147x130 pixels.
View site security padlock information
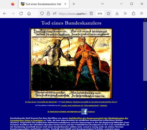tap(48, 14)
